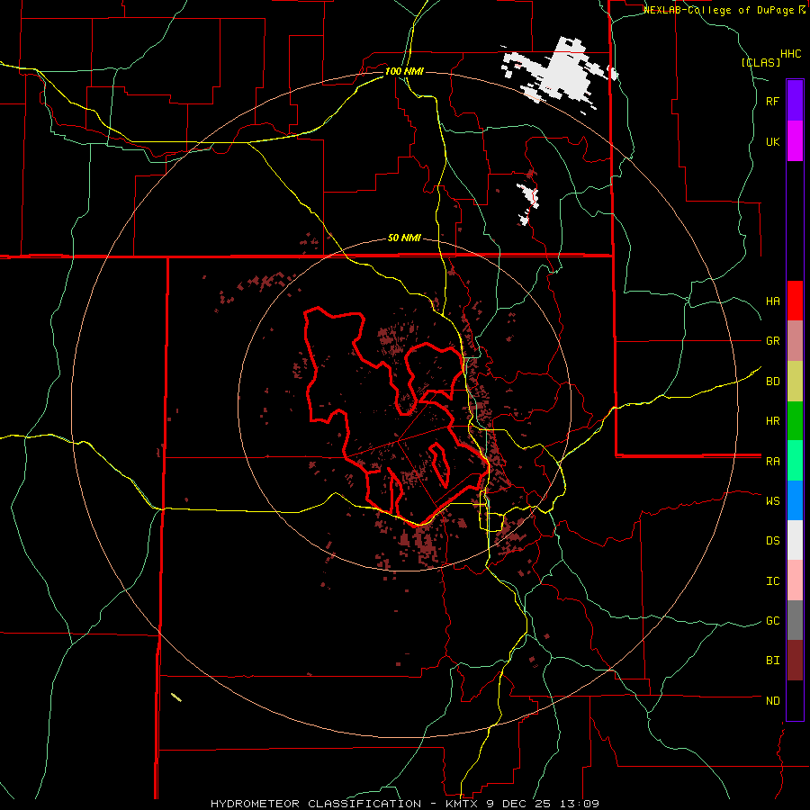Click the UK magenta legend swatch
This screenshot has height=810, width=810.
point(795,141)
